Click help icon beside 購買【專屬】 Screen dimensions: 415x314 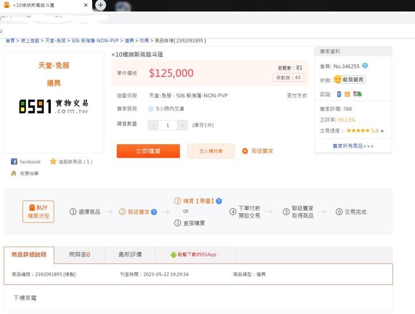pos(219,201)
